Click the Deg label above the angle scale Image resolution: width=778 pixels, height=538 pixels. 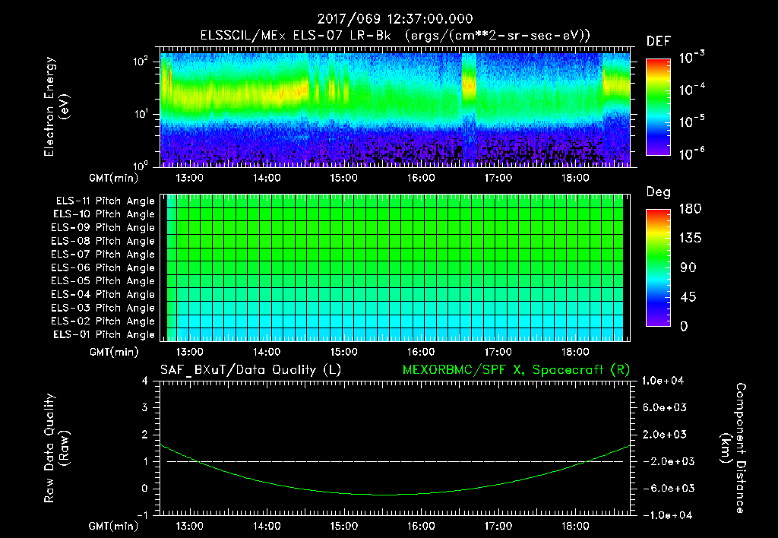coord(659,192)
